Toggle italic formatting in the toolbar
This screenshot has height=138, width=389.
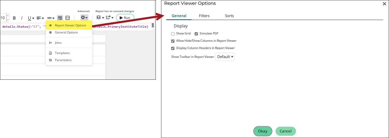pos(22,18)
